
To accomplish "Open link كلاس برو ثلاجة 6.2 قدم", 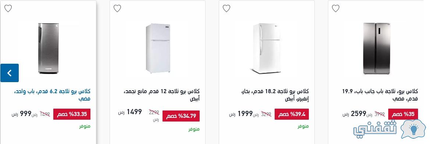I will tap(52, 95).
